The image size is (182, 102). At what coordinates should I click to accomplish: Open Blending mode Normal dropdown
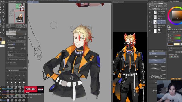click(20, 41)
